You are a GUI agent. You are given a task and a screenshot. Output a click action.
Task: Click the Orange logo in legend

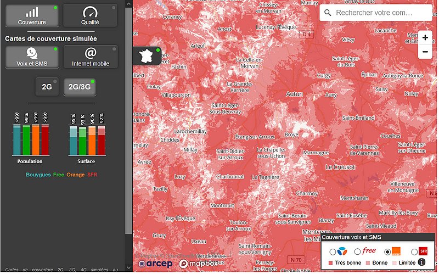(396, 251)
